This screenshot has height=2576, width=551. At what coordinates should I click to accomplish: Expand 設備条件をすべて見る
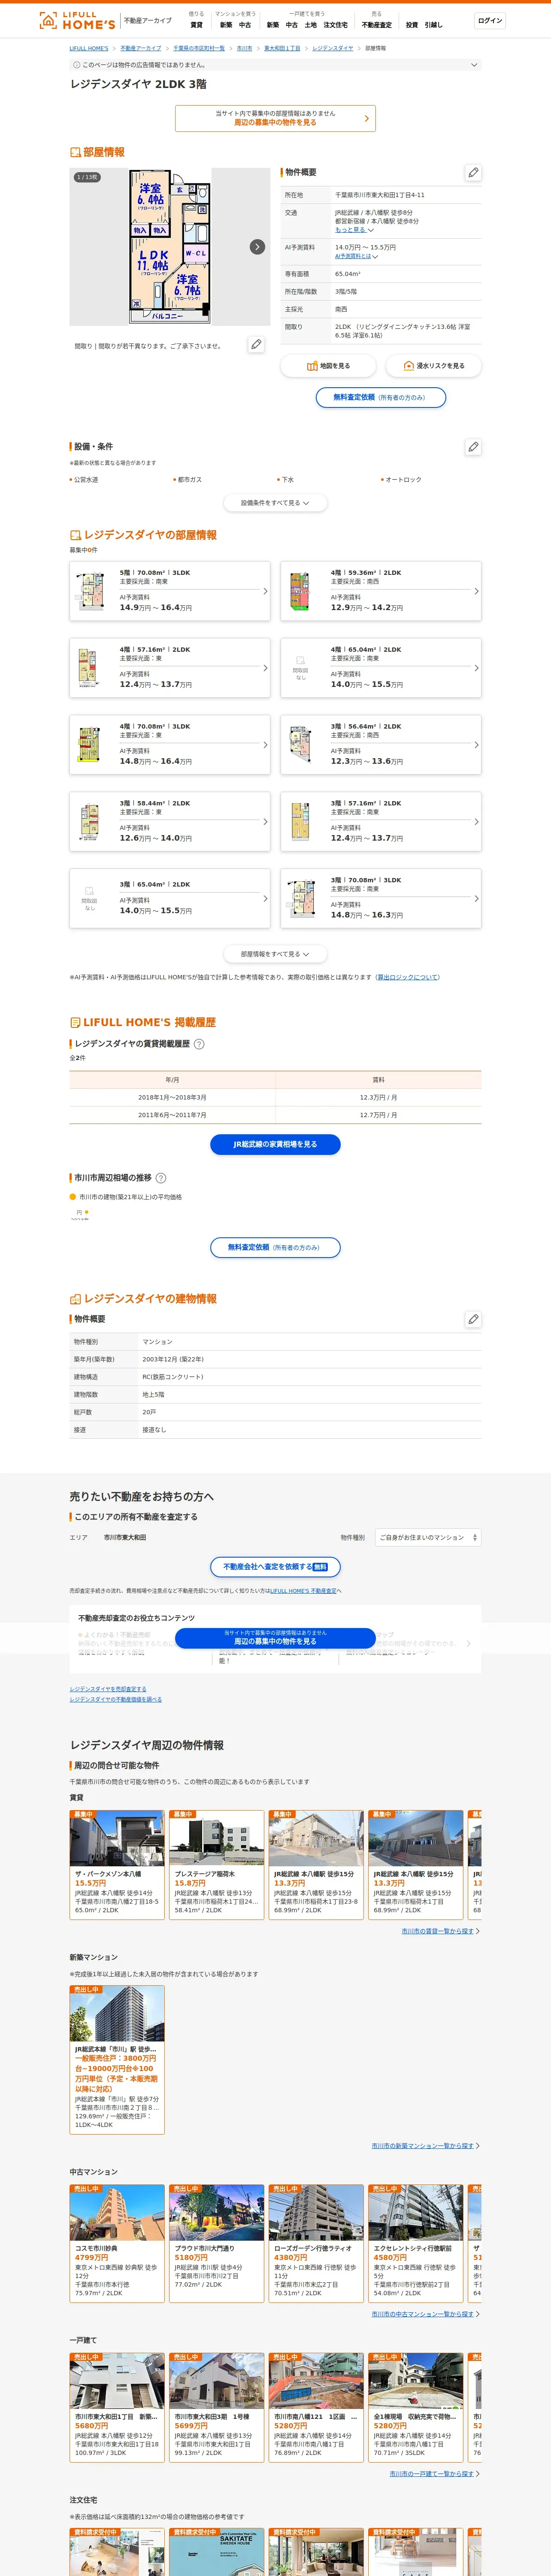click(275, 503)
